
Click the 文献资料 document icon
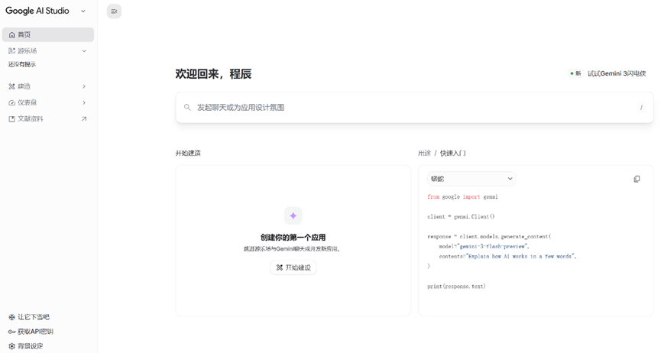(11, 119)
